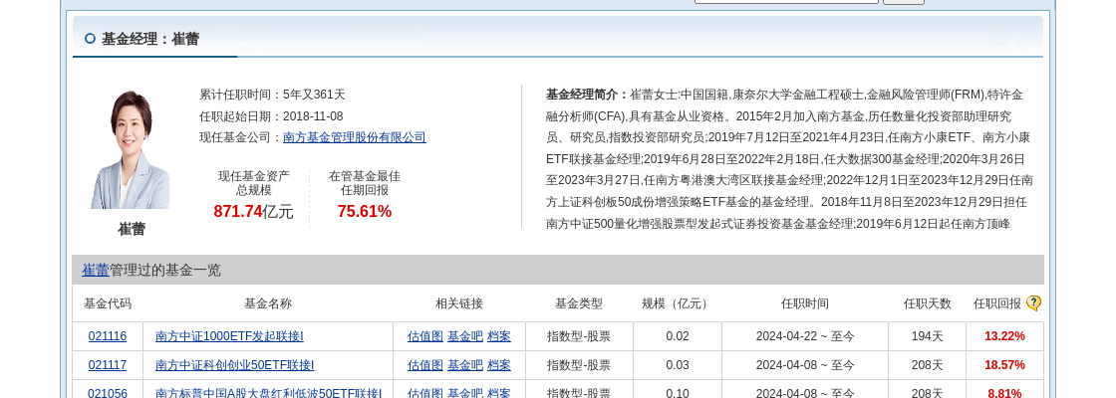Click the 现任基金资产总规模 label
The height and width of the screenshot is (398, 1116).
coord(254,183)
